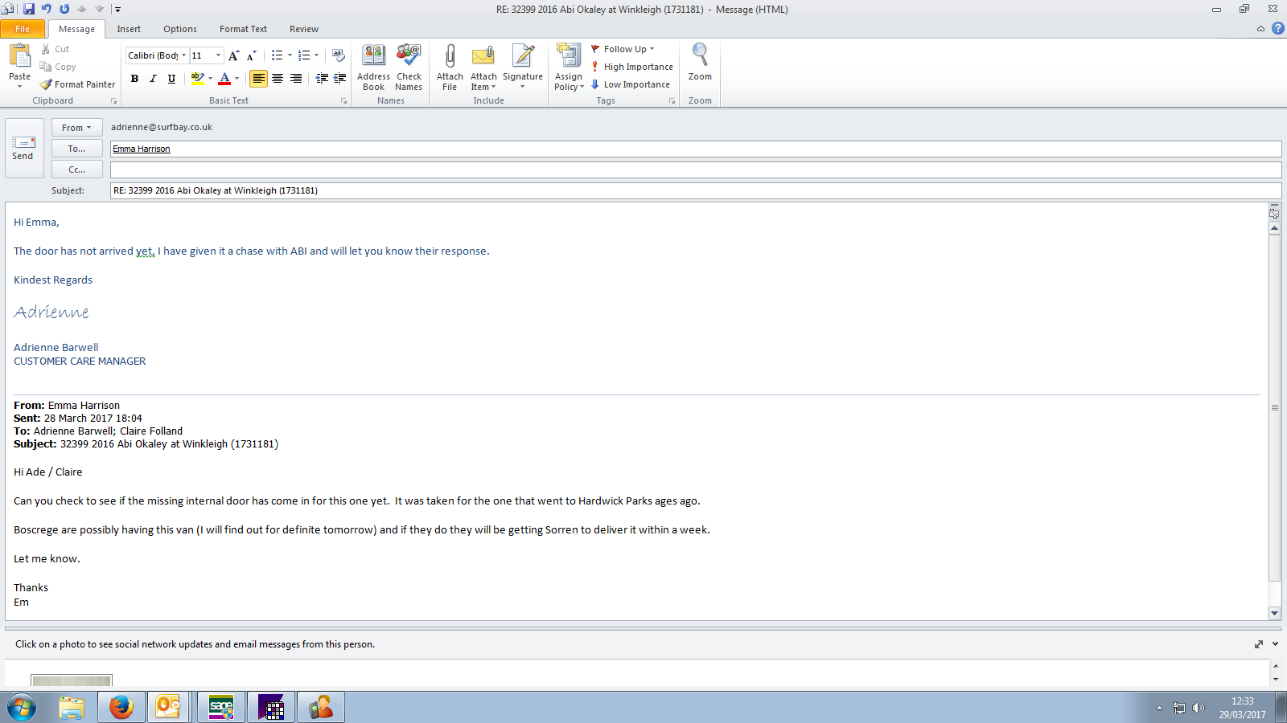Image resolution: width=1287 pixels, height=723 pixels.
Task: Click the To... recipients button
Action: [76, 149]
